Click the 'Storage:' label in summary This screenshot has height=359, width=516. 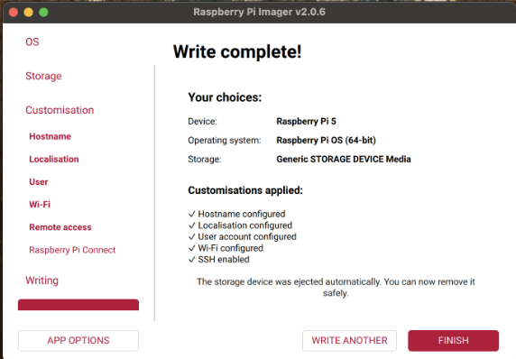[205, 160]
